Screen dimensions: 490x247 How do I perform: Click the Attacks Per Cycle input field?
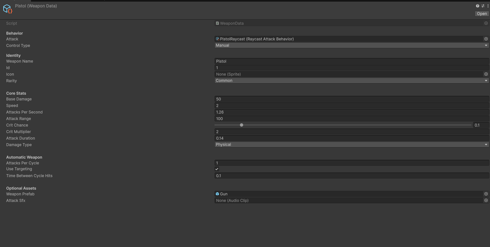tap(352, 163)
